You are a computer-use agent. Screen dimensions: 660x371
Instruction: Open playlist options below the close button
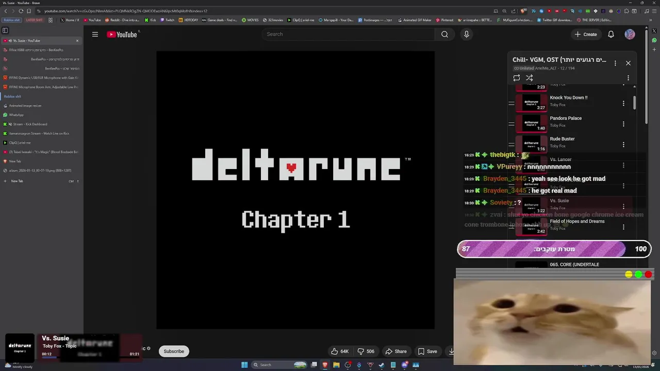[628, 78]
